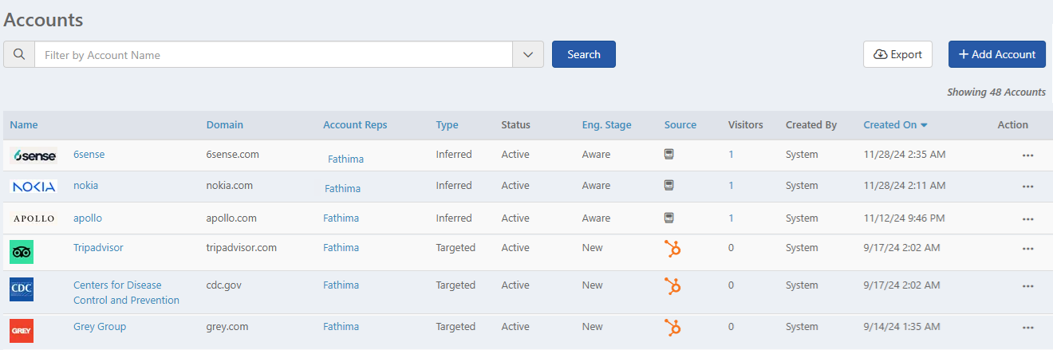
Task: Click the source icon in apollo row
Action: click(x=669, y=218)
